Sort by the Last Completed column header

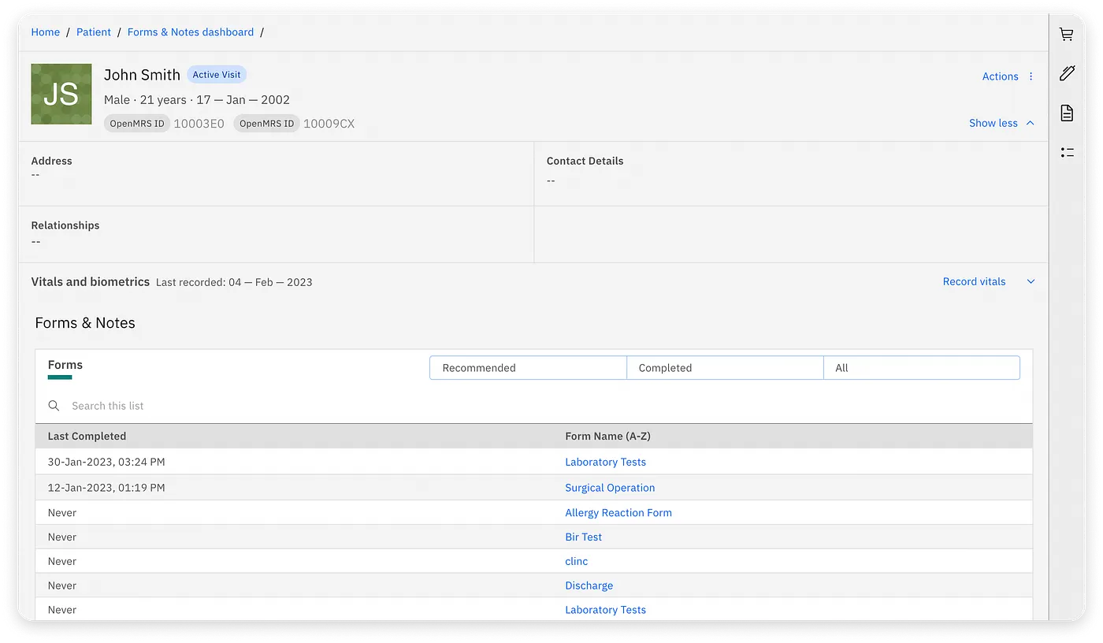coord(87,436)
